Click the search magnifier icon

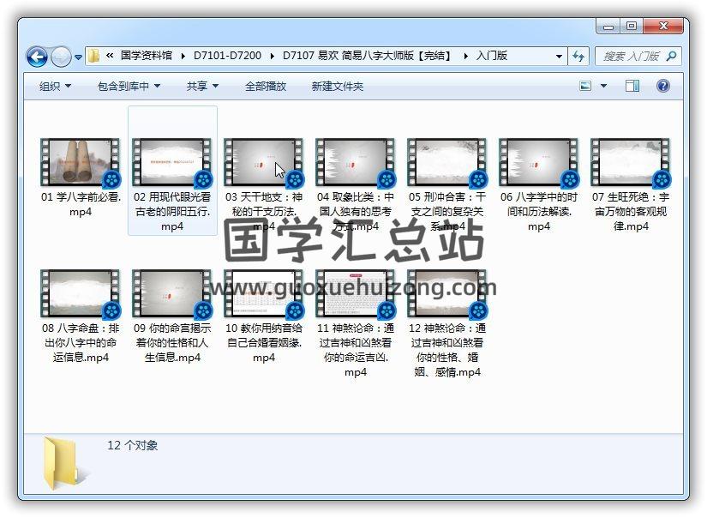coord(671,57)
